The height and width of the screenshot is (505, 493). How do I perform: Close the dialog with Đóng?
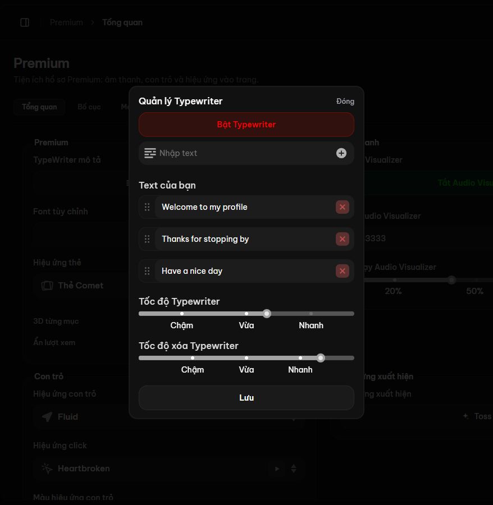(345, 101)
